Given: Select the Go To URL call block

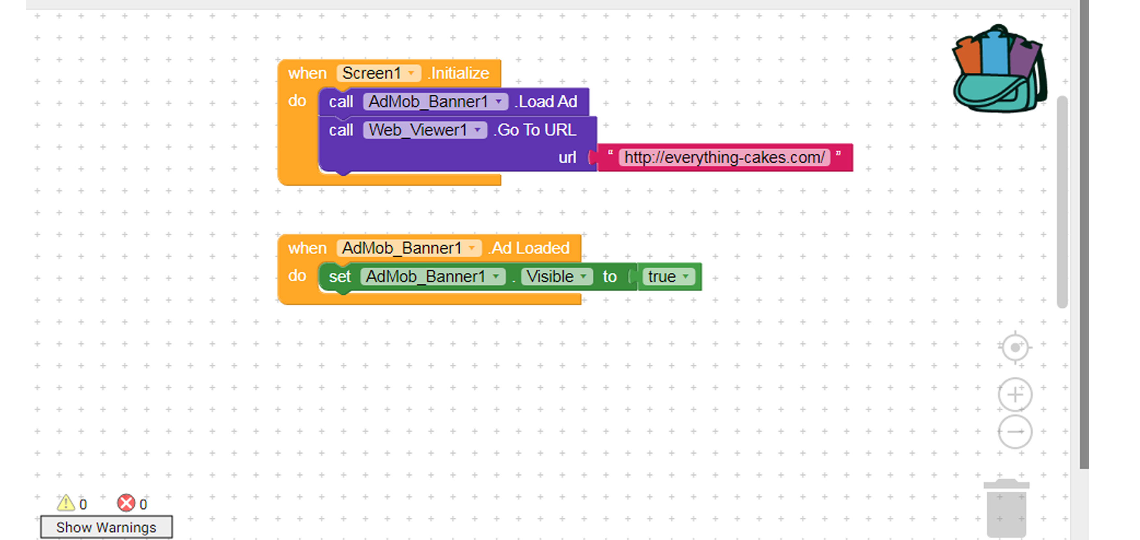Looking at the screenshot, I should click(536, 130).
